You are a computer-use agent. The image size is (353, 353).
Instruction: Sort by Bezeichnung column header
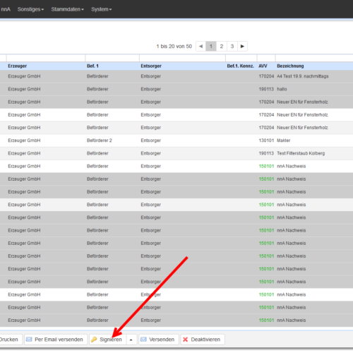coord(290,66)
